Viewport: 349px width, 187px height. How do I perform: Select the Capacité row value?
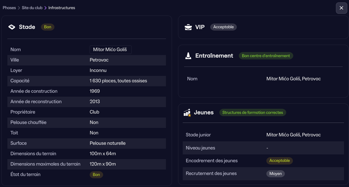(x=118, y=81)
